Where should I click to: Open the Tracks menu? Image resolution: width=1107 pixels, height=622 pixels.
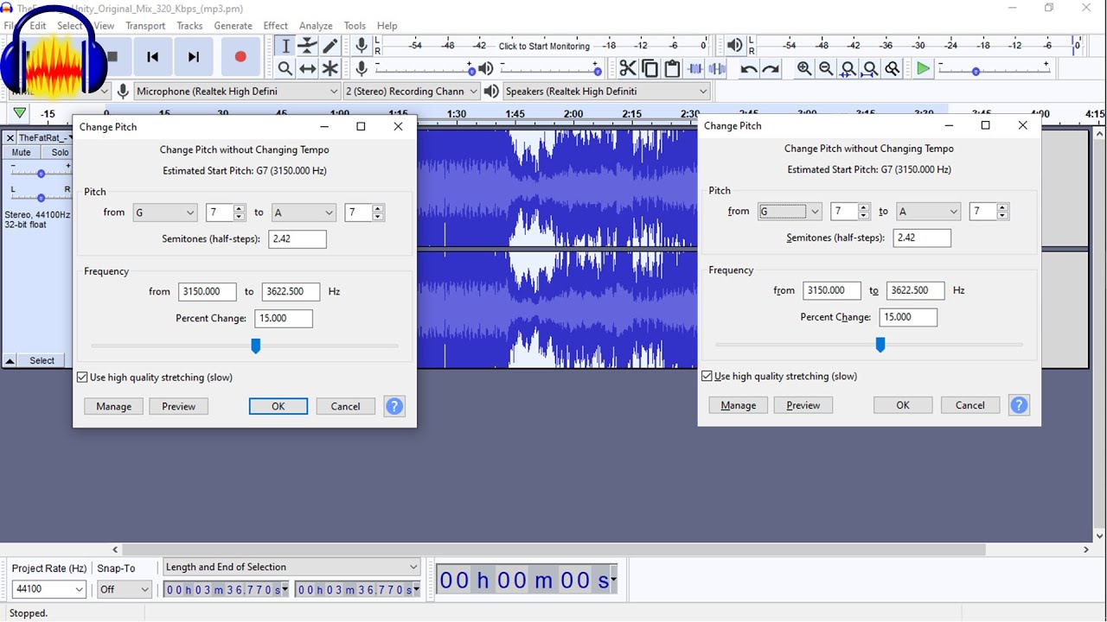click(x=189, y=25)
